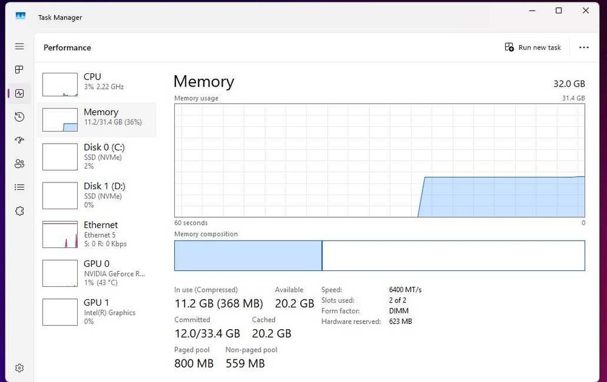Select GPU 0 NVIDIA GeForce item
Image resolution: width=607 pixels, height=382 pixels.
97,273
